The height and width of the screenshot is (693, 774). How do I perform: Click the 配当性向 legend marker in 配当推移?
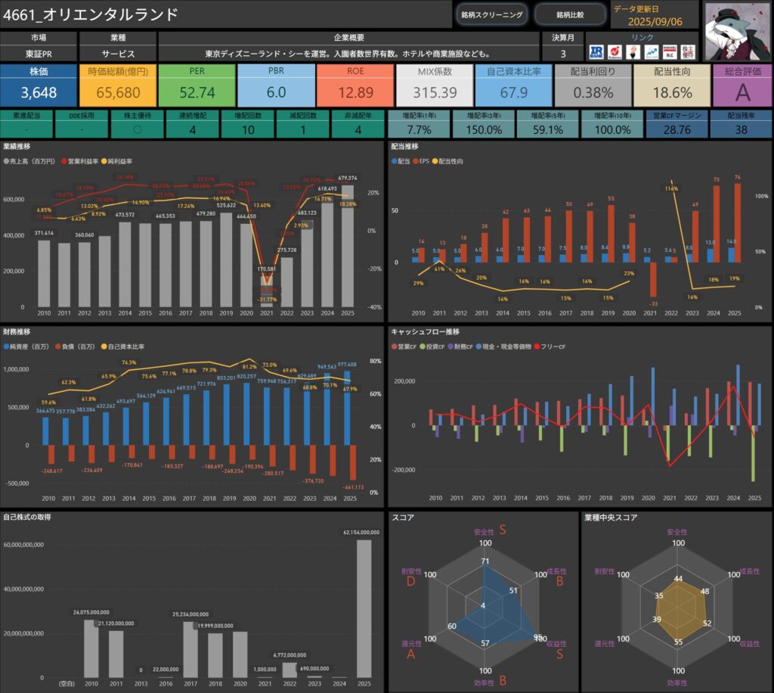(435, 161)
